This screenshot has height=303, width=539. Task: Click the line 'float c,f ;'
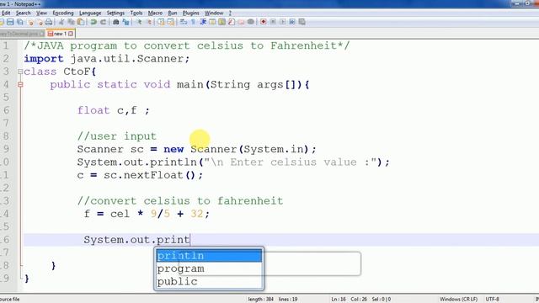pos(114,110)
